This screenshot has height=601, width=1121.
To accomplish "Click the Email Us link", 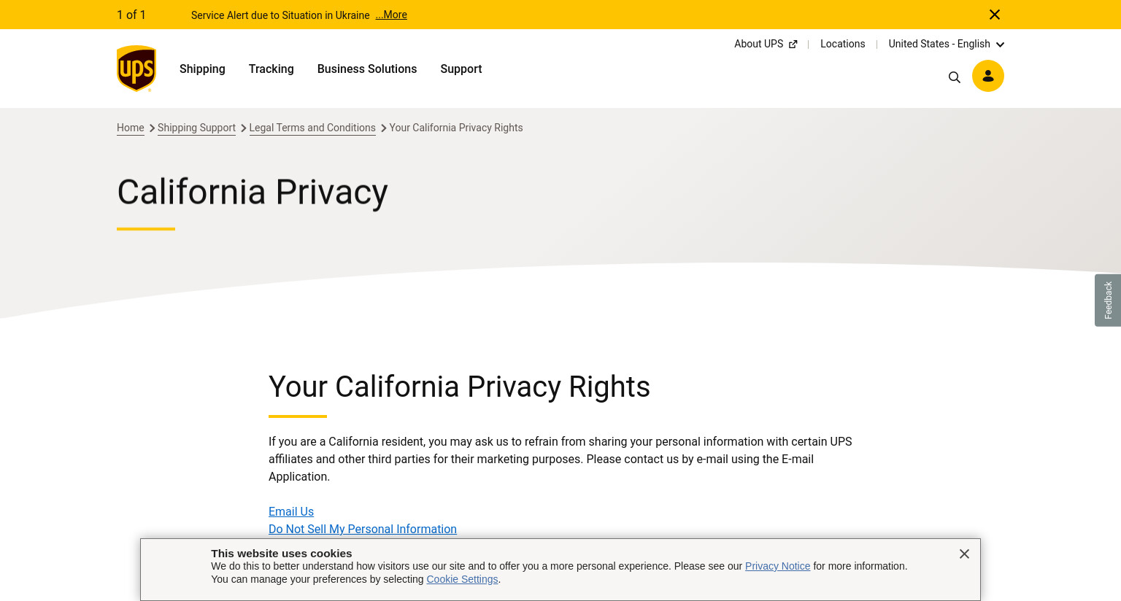I will 291,511.
